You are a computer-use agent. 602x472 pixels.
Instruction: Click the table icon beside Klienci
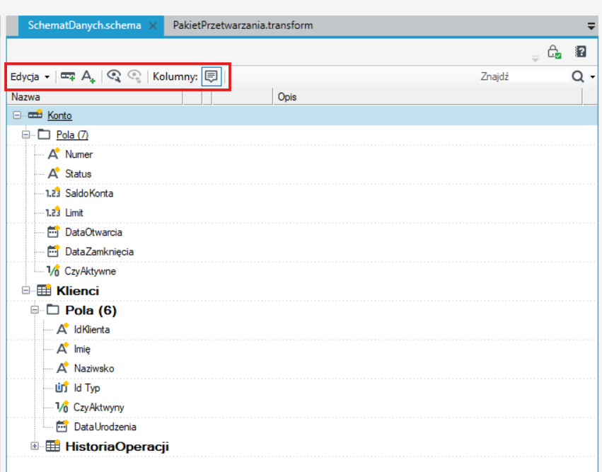pos(44,290)
